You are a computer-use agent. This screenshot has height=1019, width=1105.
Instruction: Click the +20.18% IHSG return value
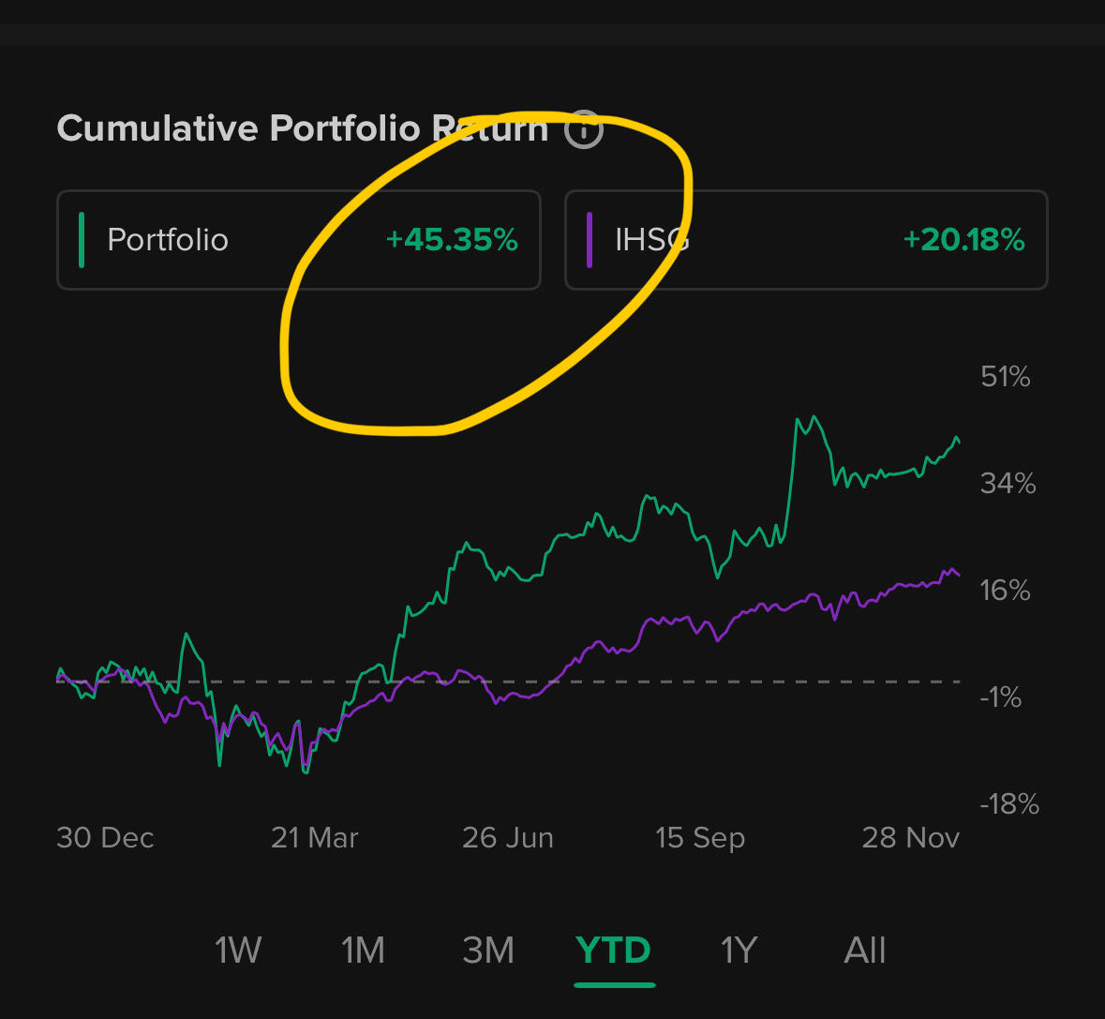[963, 240]
